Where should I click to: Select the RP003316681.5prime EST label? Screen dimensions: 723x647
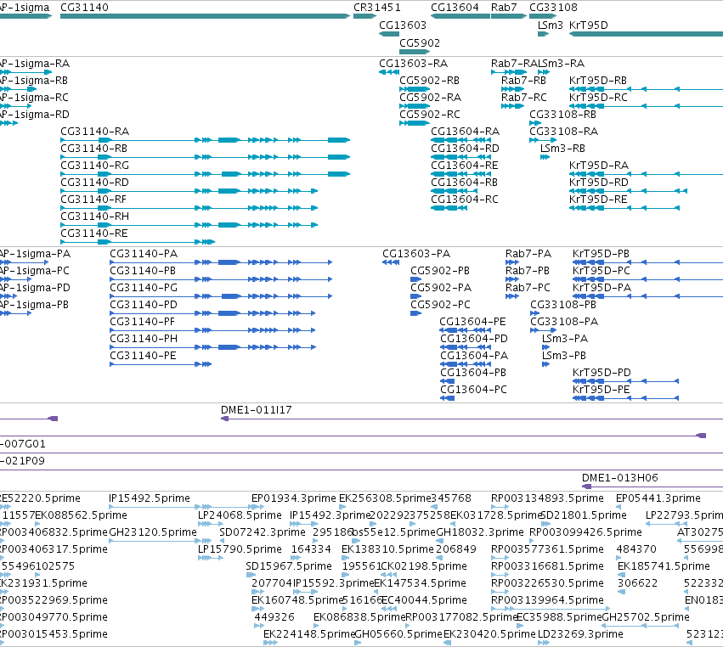(x=547, y=566)
